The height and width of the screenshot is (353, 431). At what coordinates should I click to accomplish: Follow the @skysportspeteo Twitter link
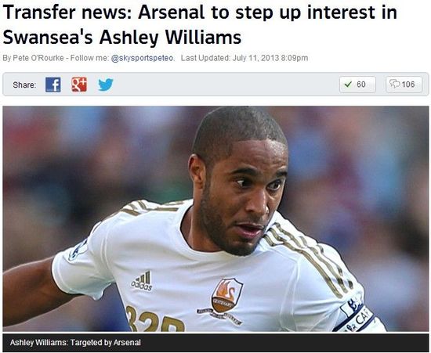142,58
